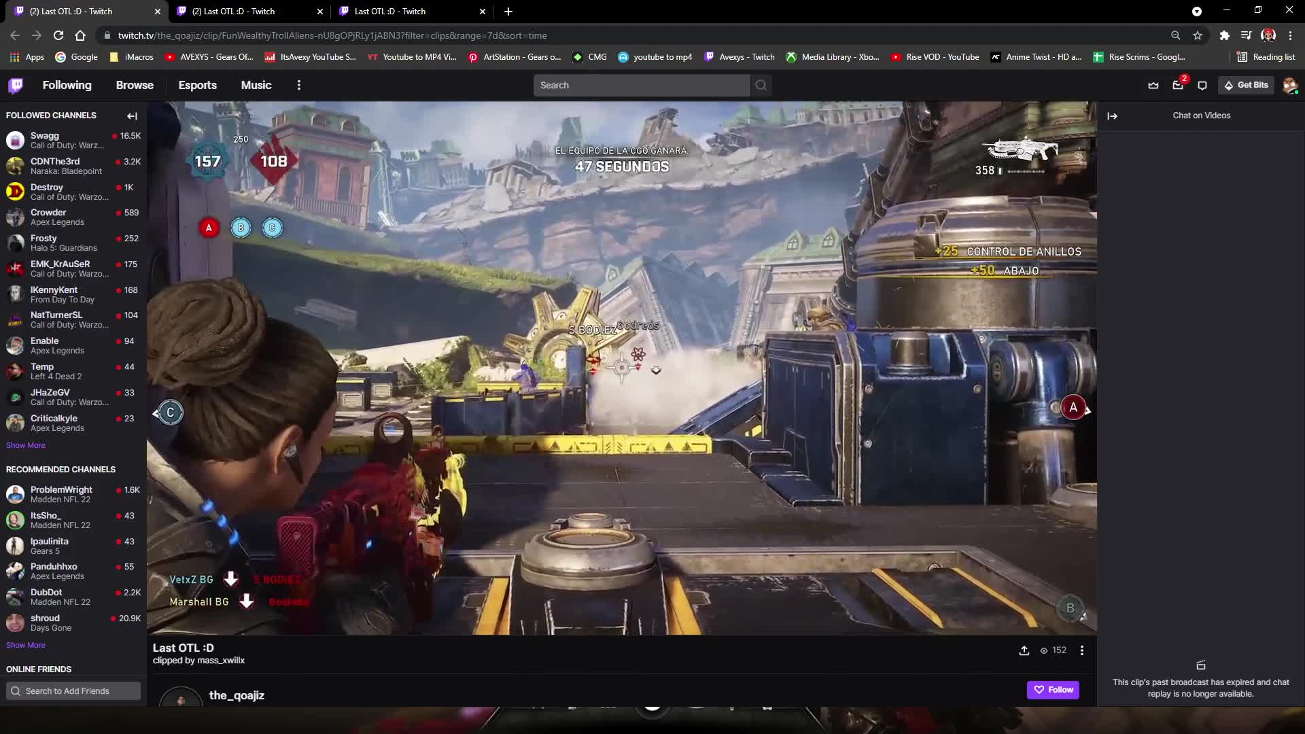
Task: Open Criticalkyle channel avatar
Action: (15, 423)
